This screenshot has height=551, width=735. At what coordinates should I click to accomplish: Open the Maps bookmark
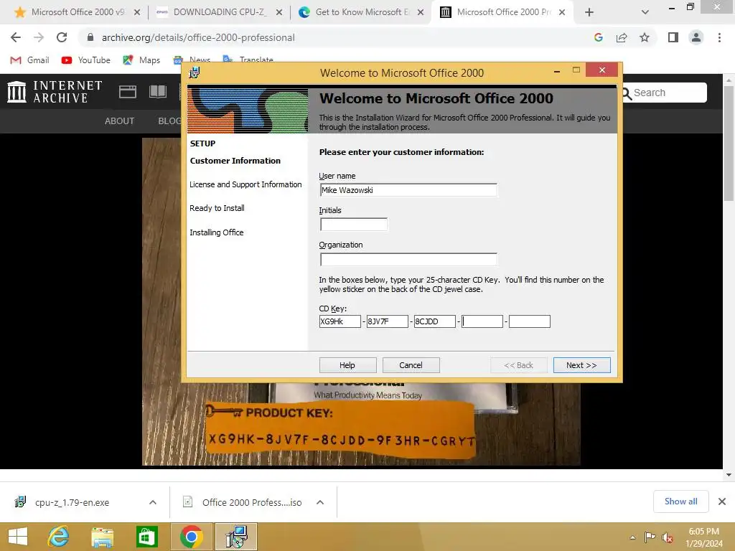point(141,60)
